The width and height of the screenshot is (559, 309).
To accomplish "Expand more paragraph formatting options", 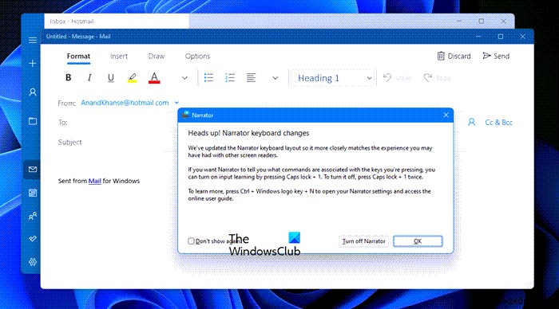I will 276,78.
